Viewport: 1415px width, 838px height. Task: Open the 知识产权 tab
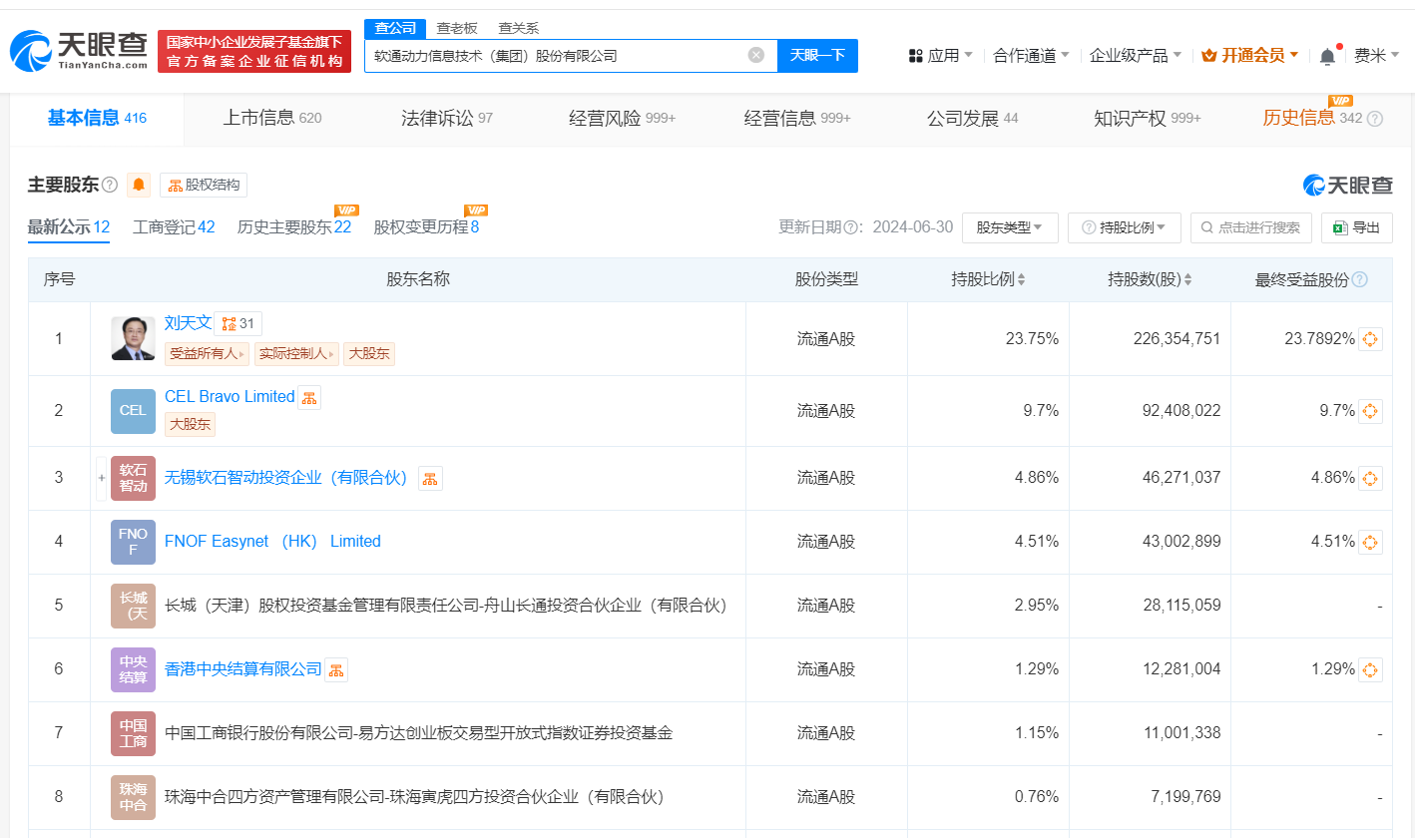[x=1148, y=119]
